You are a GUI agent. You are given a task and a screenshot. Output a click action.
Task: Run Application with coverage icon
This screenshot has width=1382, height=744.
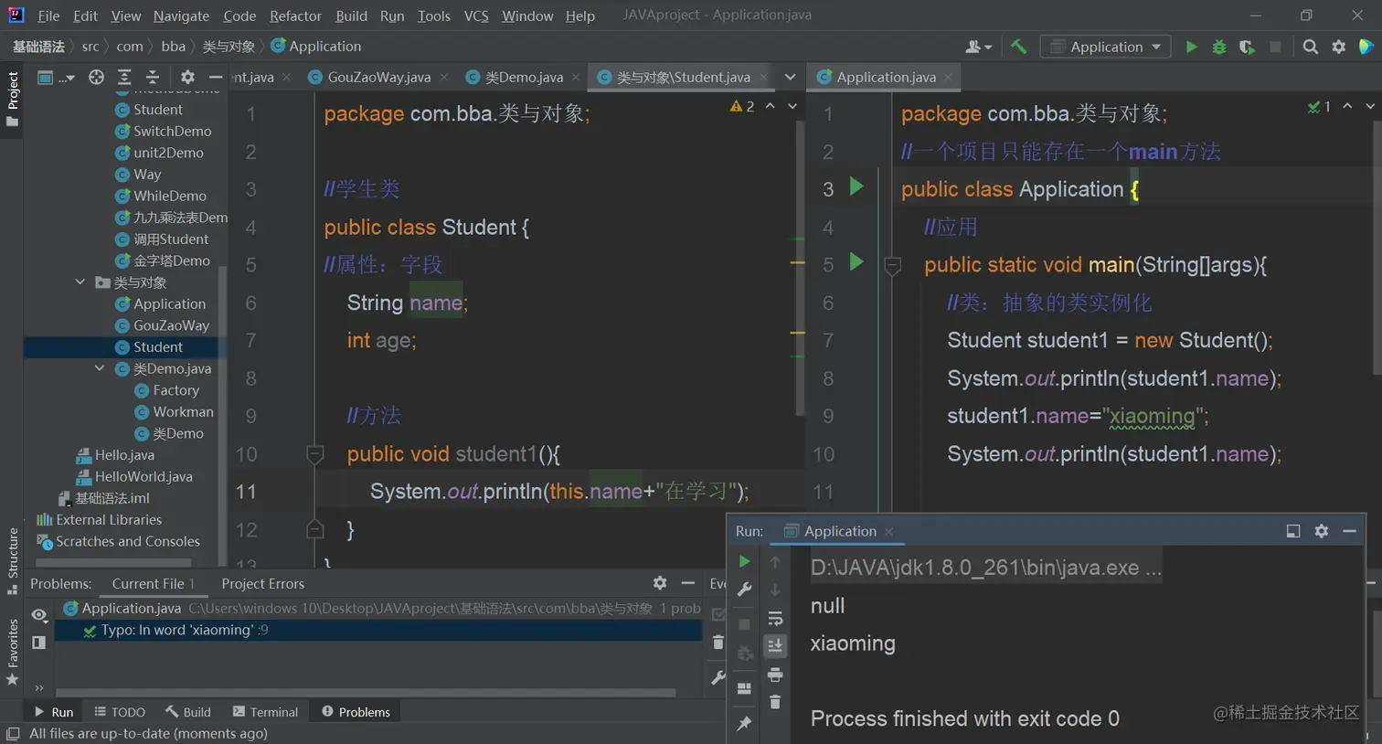coord(1247,47)
